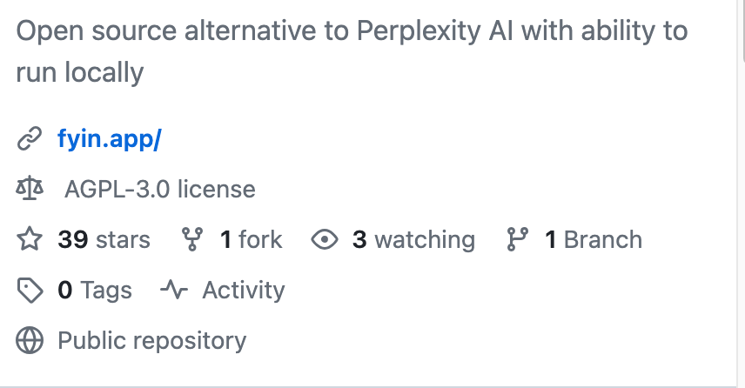Click the pulse Activity icon

pyautogui.click(x=174, y=290)
